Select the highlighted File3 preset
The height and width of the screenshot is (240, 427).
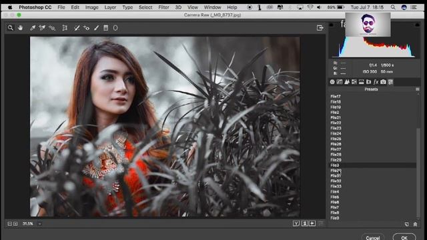click(x=373, y=165)
